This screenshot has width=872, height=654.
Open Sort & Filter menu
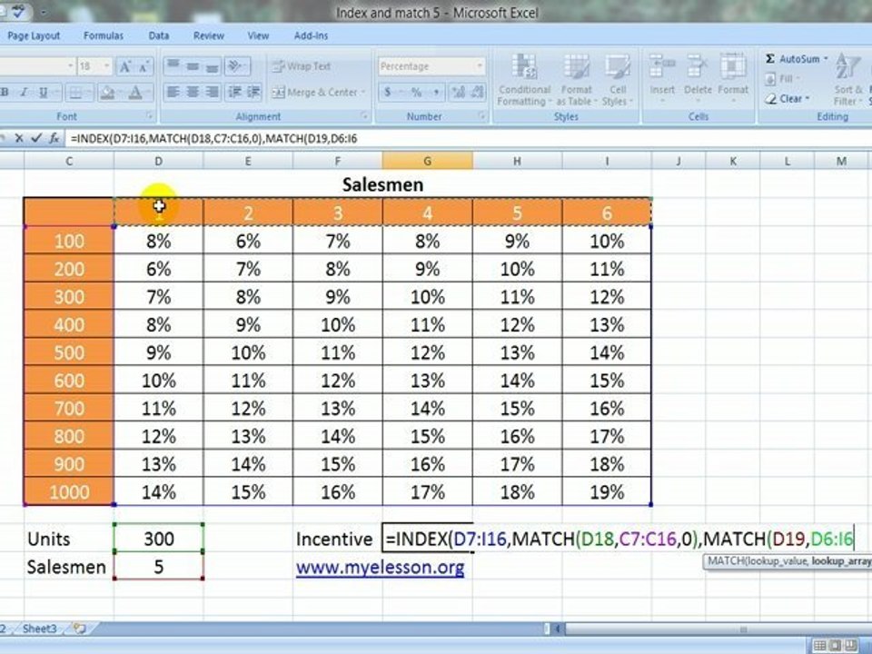pos(850,80)
